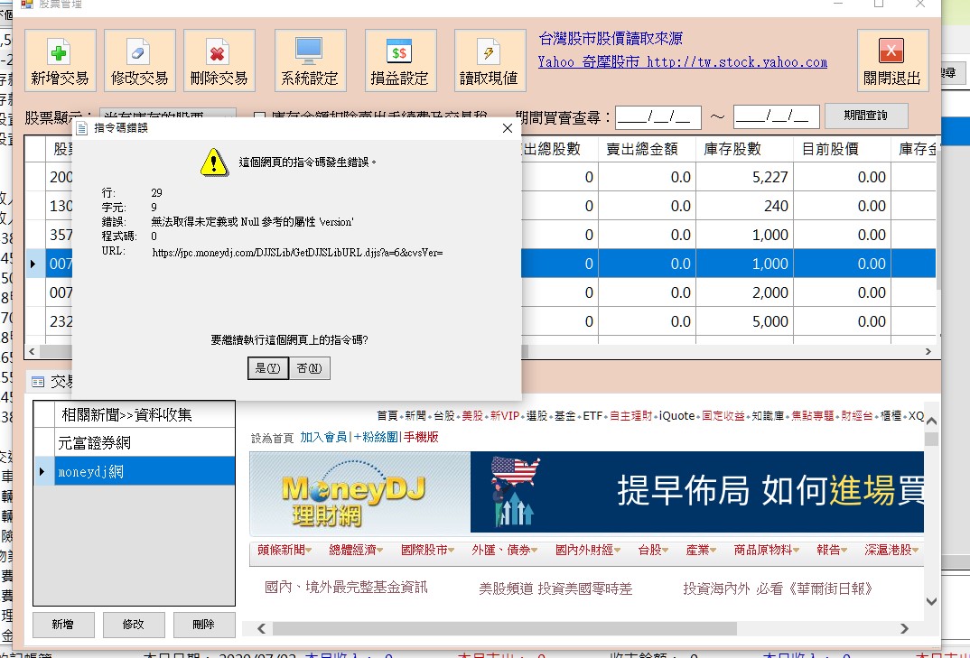Click 否(N) in script error dialog
The image size is (970, 658).
309,368
